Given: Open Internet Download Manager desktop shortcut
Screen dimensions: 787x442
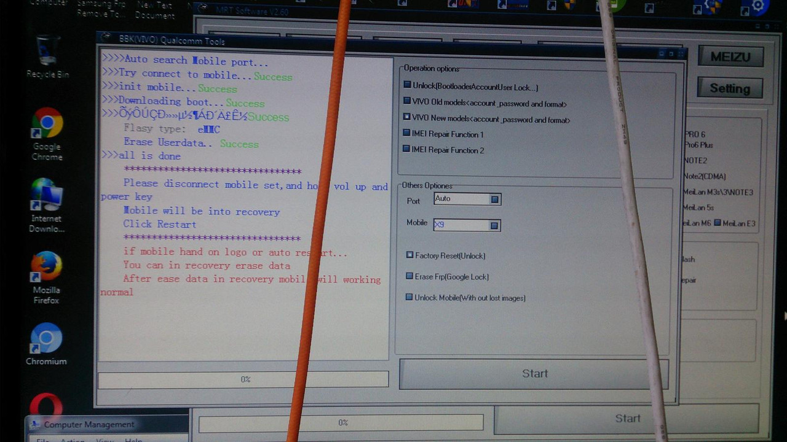Looking at the screenshot, I should 47,206.
